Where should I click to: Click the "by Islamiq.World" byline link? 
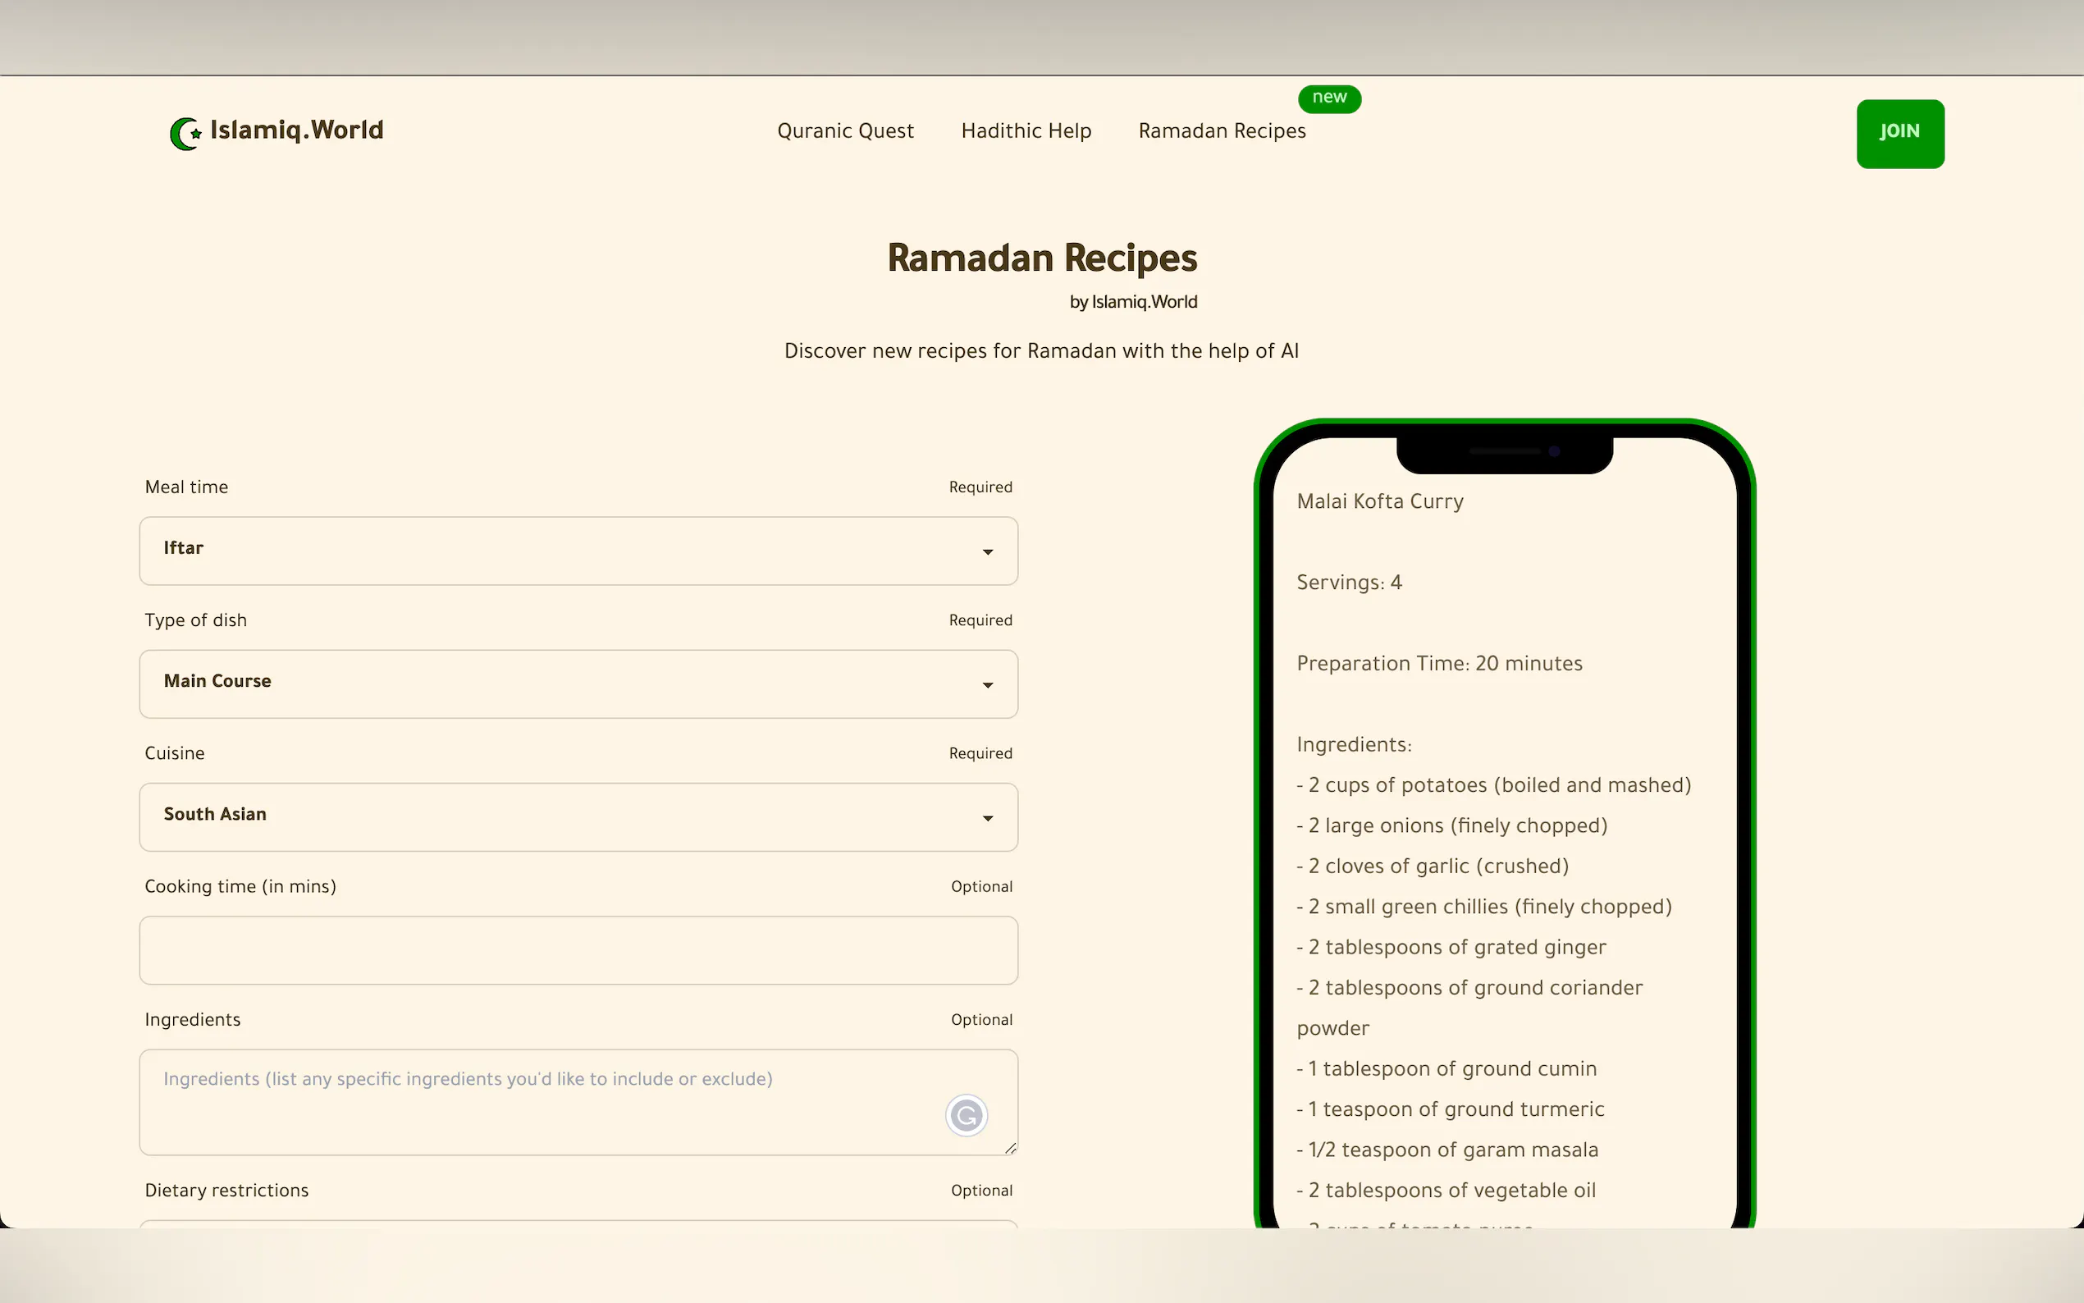1132,302
